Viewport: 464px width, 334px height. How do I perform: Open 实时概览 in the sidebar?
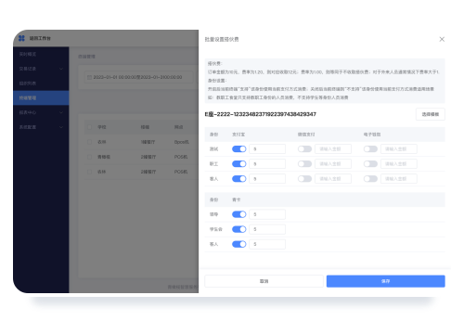(41, 54)
